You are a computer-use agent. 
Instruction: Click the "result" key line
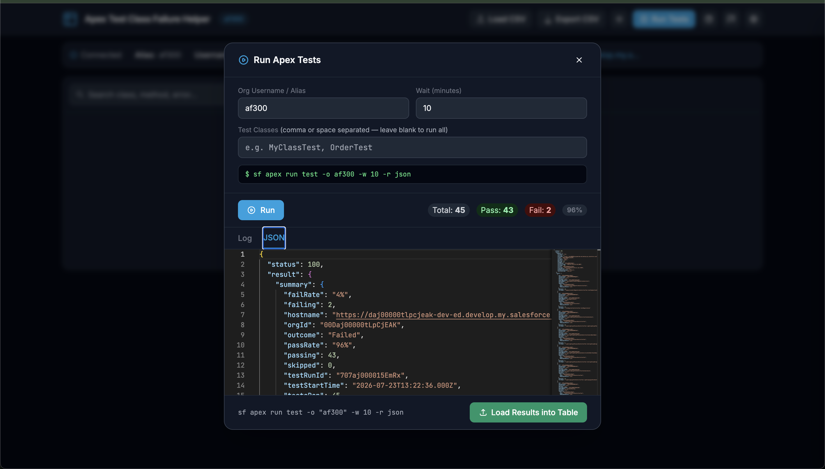click(289, 275)
